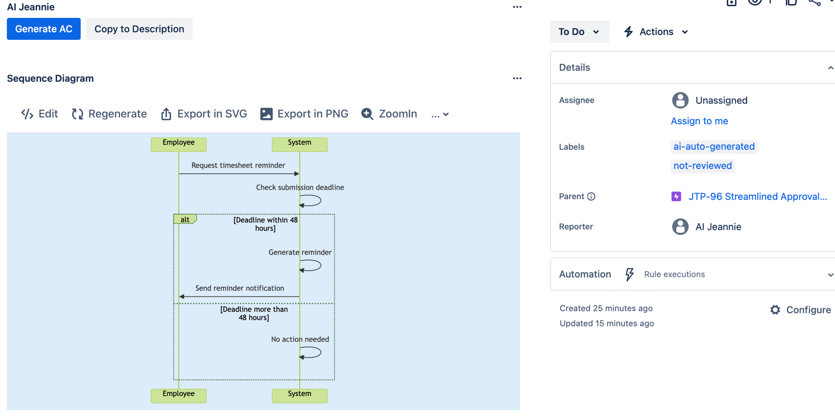This screenshot has height=420, width=835.
Task: Select the AI Jeannie reporter name
Action: coord(718,227)
